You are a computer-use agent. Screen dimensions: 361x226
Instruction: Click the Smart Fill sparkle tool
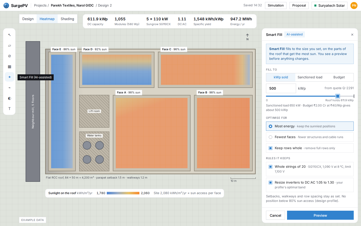pos(10,77)
